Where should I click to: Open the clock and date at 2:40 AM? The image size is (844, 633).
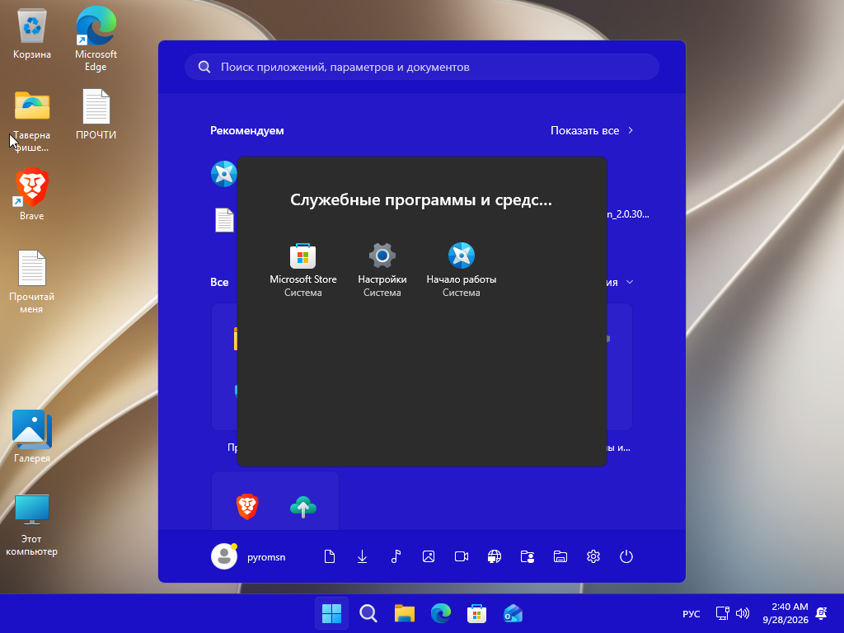click(785, 613)
